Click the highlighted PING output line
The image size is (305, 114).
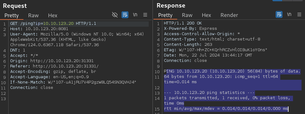click(x=232, y=72)
